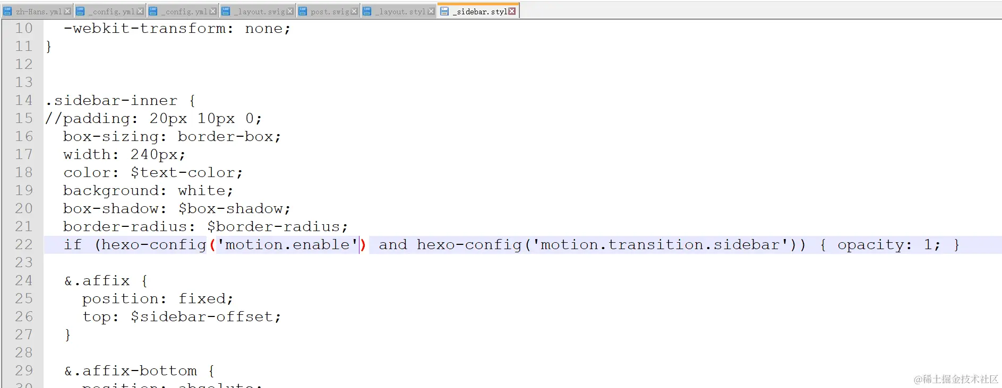Screen dimensions: 1002x388
Task: Click 'motion.transition.sidebar' string in line 22
Action: tap(660, 244)
